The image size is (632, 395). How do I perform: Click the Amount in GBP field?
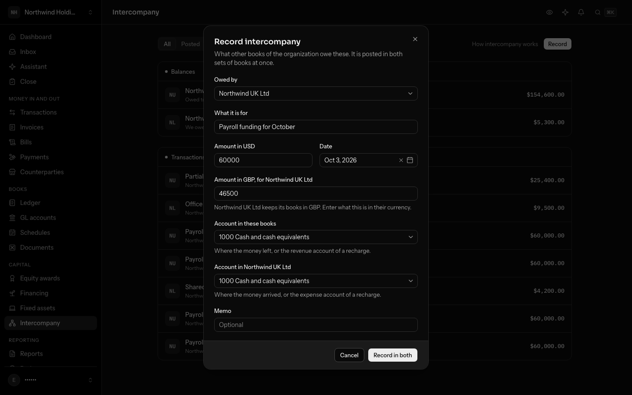pyautogui.click(x=316, y=194)
